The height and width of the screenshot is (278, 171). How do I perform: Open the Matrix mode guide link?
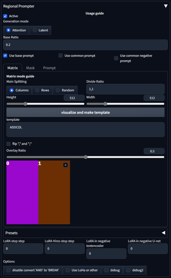(x=20, y=76)
